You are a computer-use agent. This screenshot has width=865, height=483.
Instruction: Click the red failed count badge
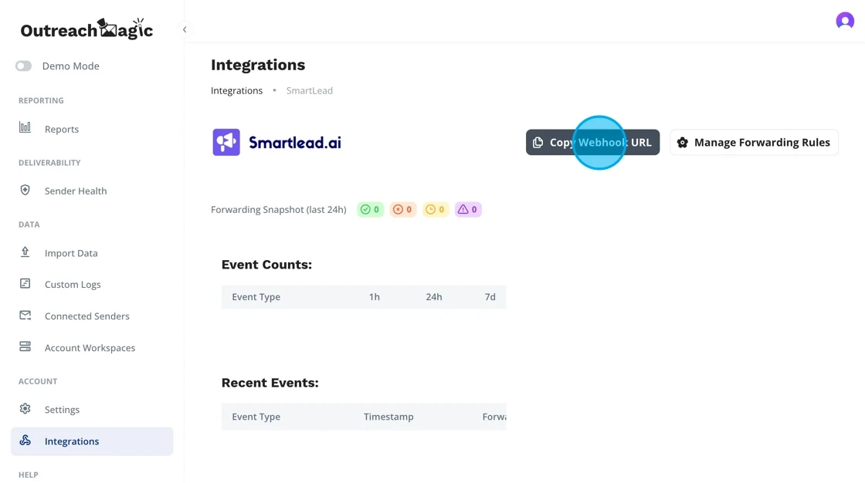coord(402,210)
